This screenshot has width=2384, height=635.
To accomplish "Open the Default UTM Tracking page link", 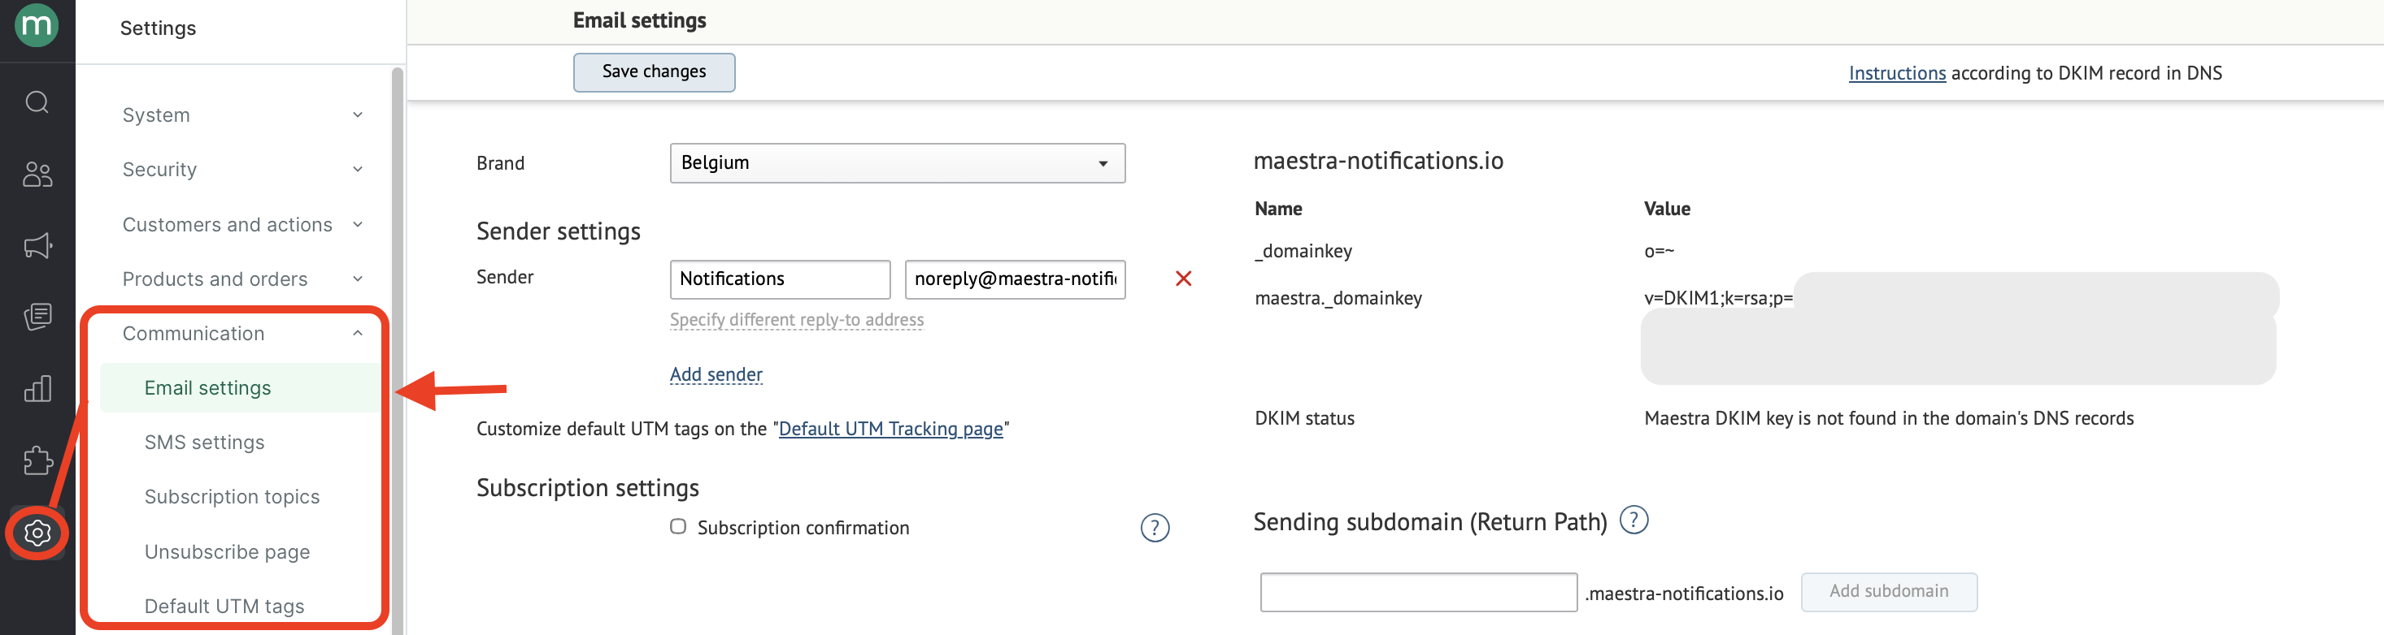I will click(890, 429).
